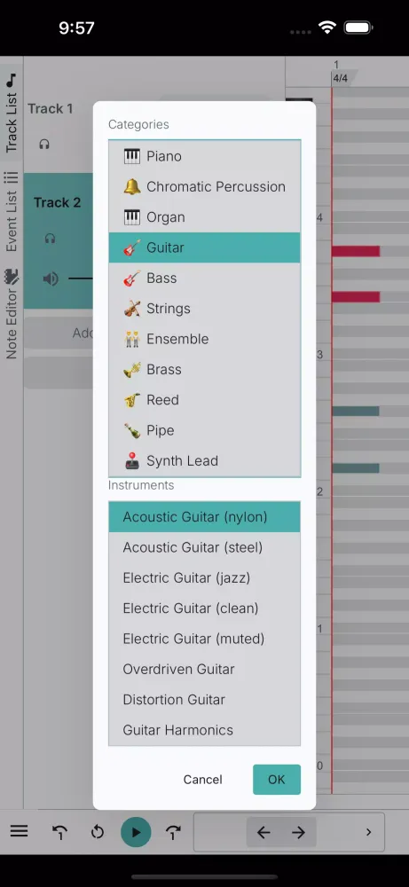The image size is (409, 887).
Task: Dismiss the dialog with Cancel
Action: (202, 780)
